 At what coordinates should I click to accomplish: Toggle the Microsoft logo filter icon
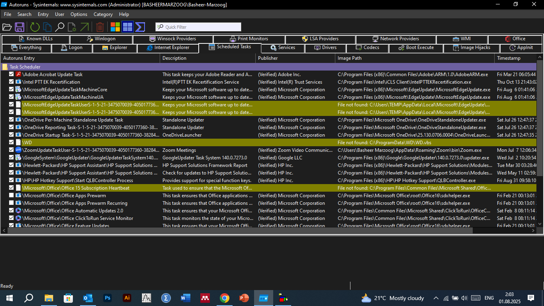pos(115,27)
